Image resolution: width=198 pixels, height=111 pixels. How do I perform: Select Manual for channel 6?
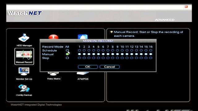103,54
